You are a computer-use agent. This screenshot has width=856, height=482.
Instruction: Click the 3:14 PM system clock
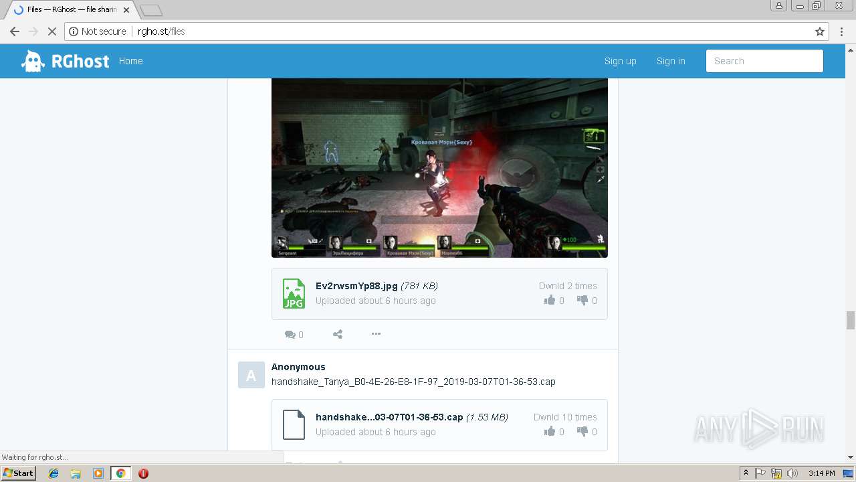click(821, 473)
